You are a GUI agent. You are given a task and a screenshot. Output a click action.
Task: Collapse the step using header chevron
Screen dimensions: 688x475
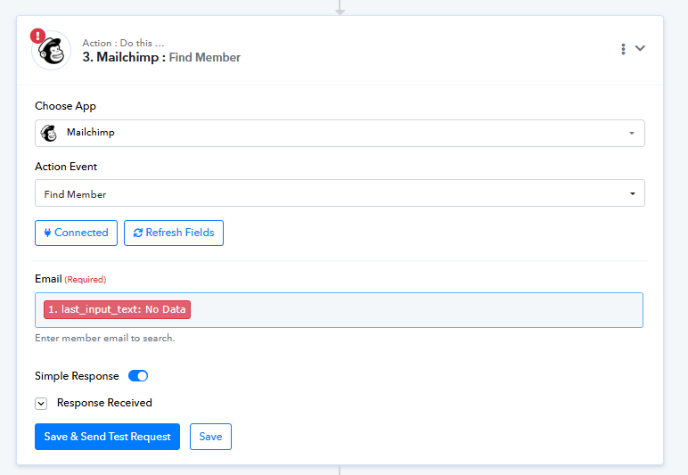pos(640,49)
